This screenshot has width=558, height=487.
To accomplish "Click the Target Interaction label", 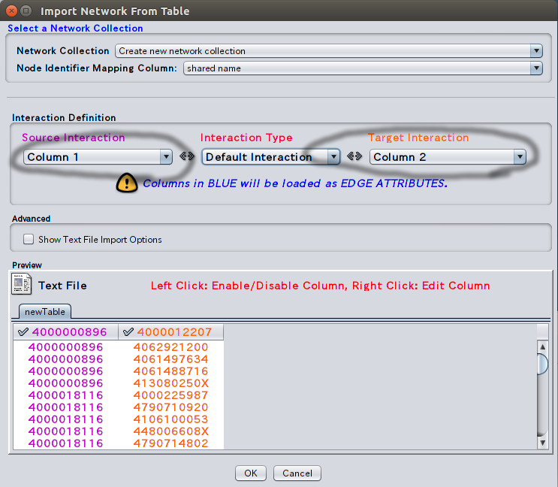I will (x=418, y=138).
